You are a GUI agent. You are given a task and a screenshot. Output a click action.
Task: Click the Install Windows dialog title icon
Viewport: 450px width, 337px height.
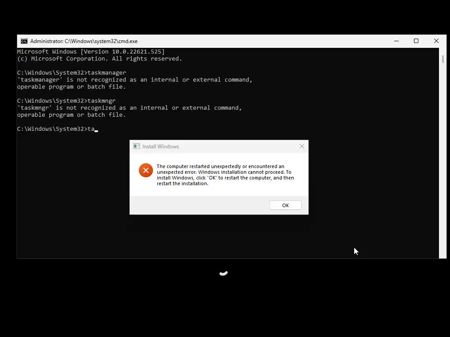tap(136, 147)
